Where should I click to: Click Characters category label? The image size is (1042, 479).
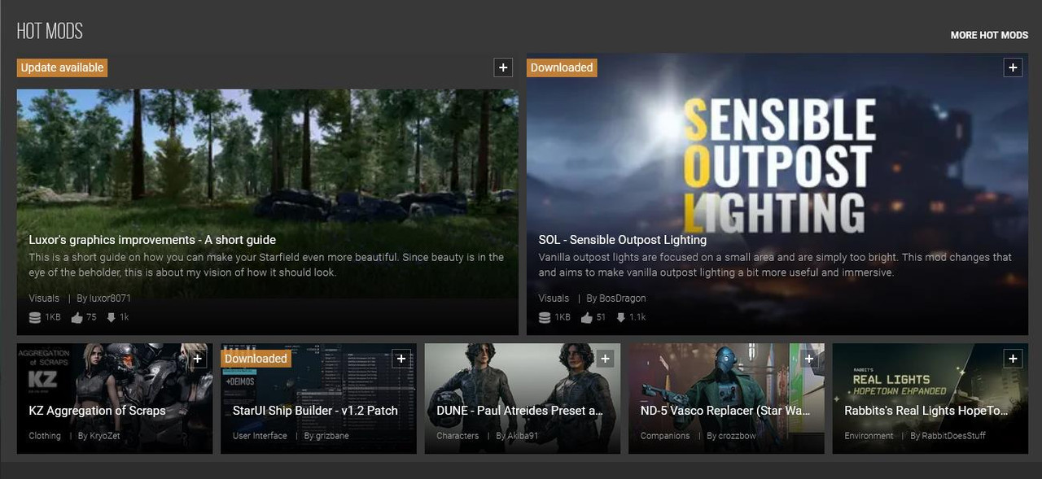point(458,436)
